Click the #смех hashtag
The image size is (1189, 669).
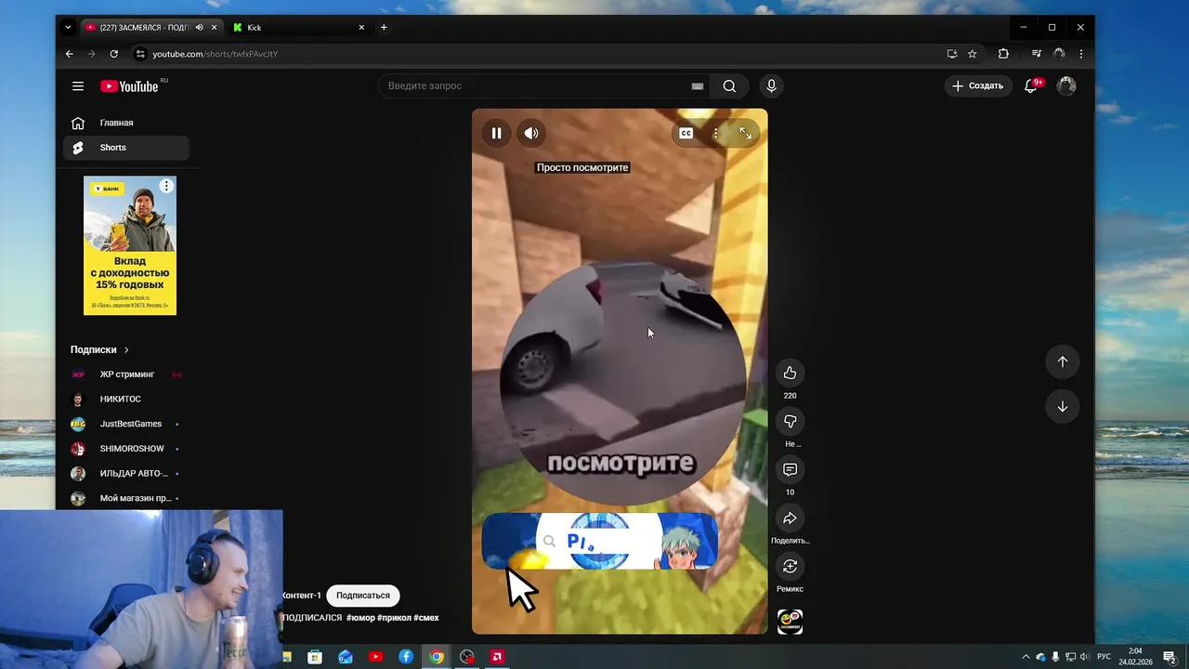[x=426, y=617]
